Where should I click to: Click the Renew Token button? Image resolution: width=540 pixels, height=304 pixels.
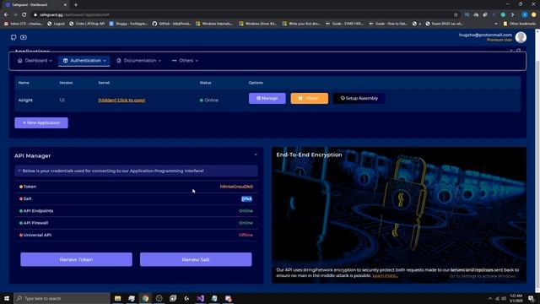click(76, 259)
